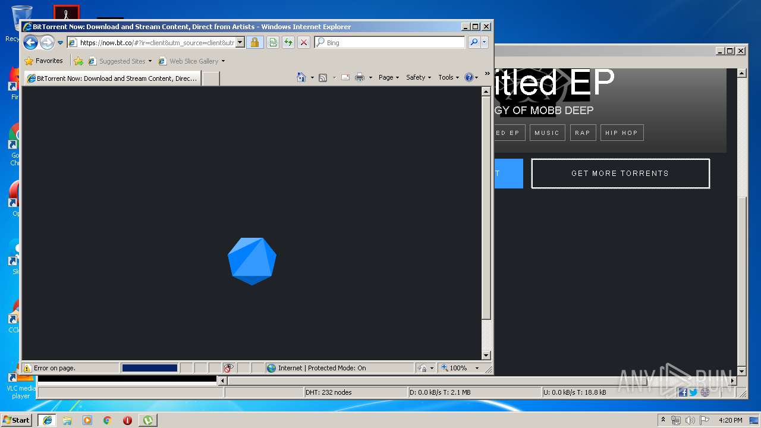Screen dimensions: 761x428
Task: Open the Action Center flag icon
Action: [705, 420]
